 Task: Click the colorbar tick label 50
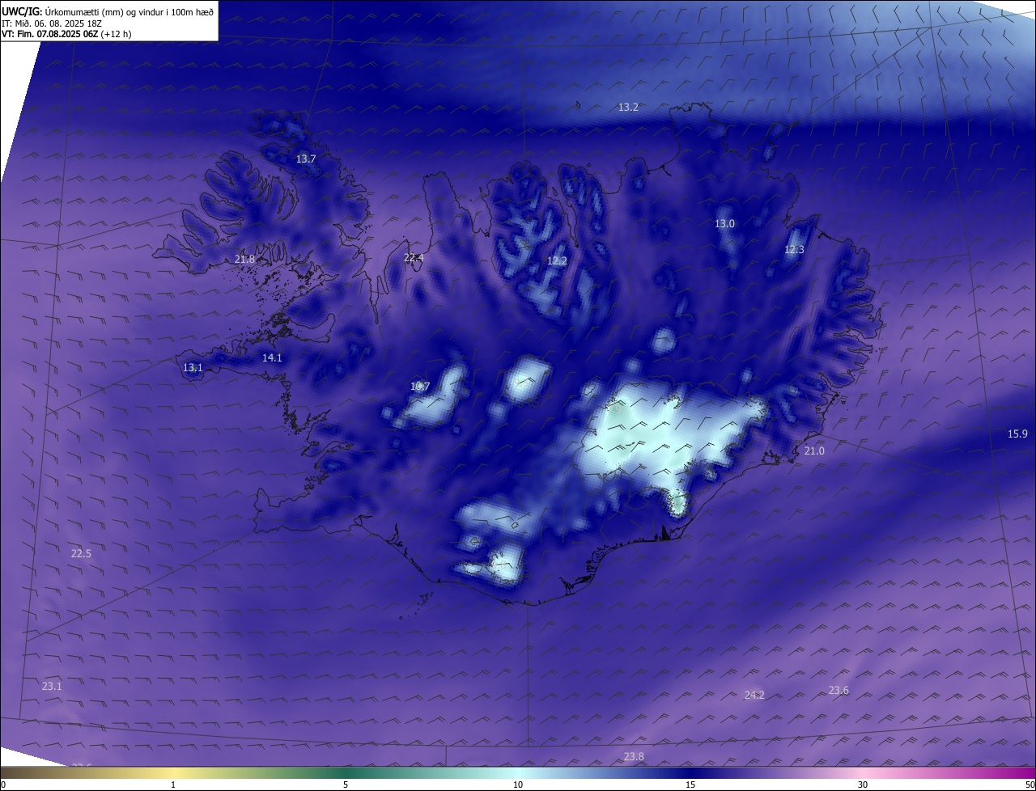[1030, 785]
